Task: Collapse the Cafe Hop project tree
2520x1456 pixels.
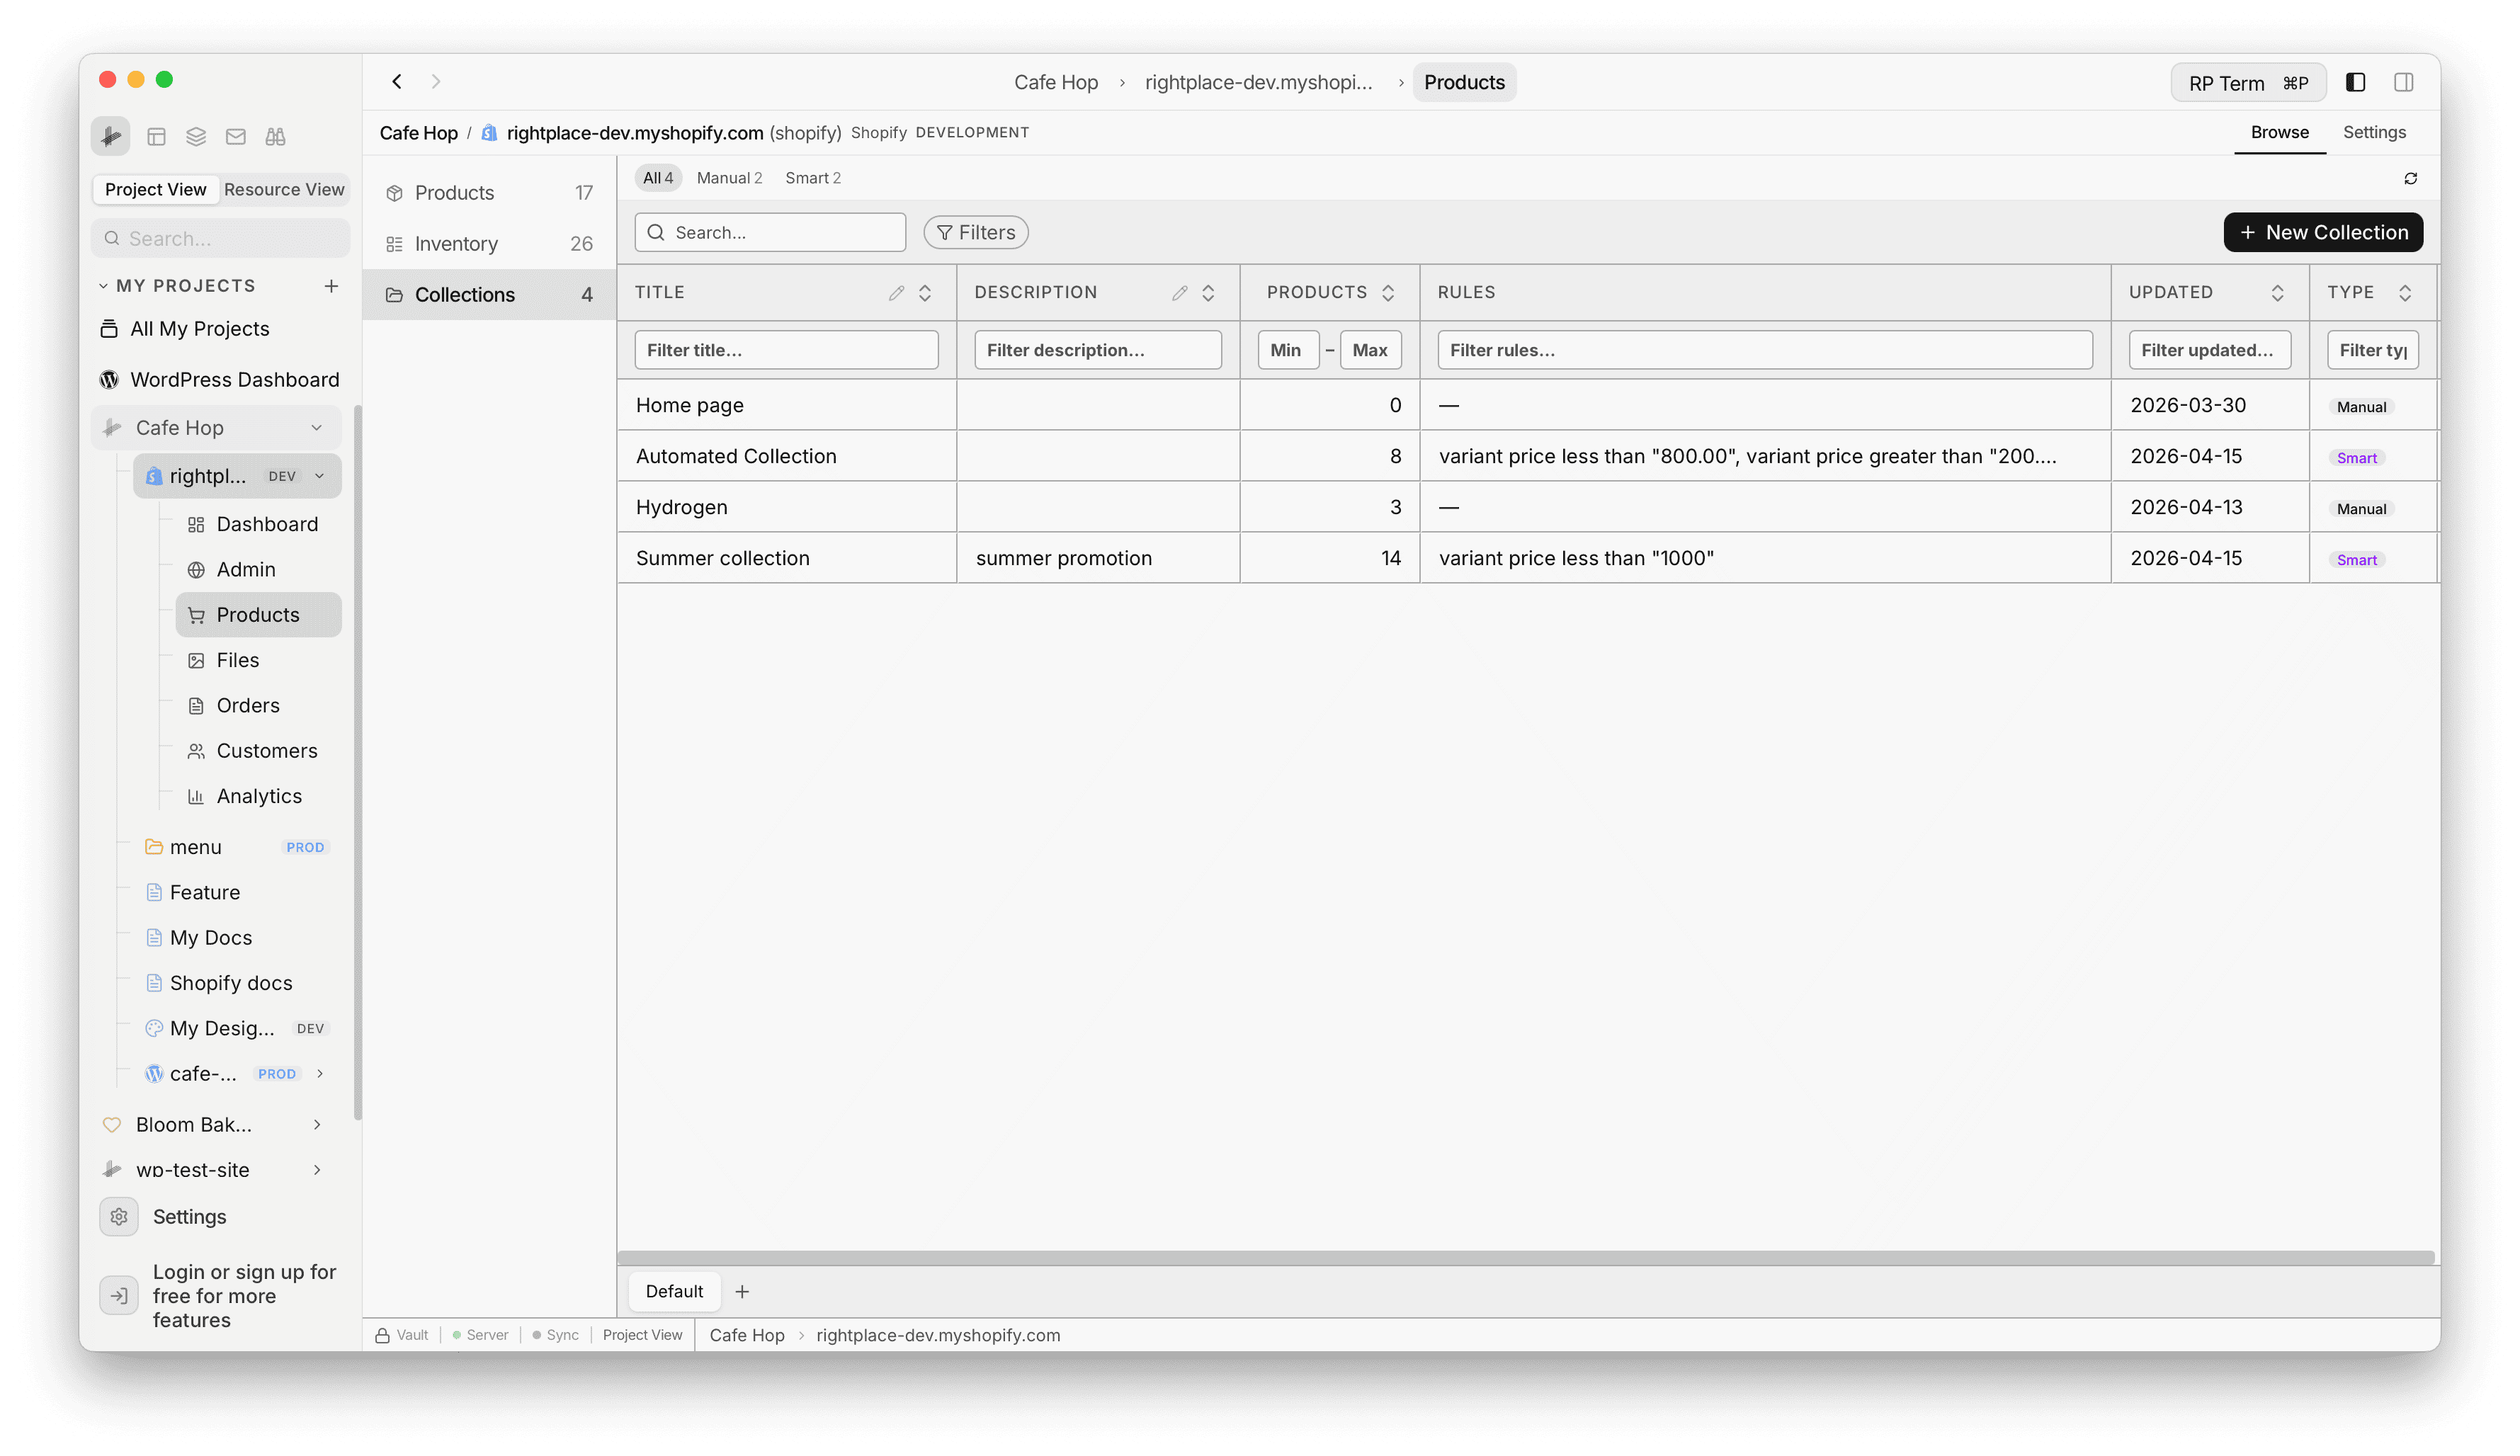Action: click(317, 427)
